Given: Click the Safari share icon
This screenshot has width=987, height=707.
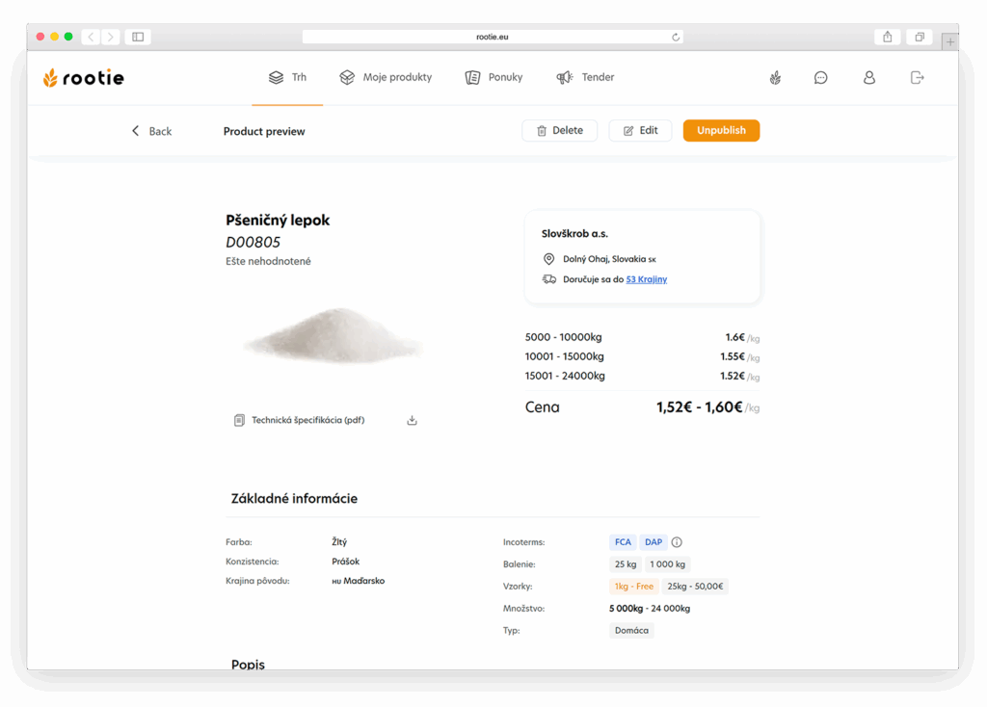Looking at the screenshot, I should tap(887, 37).
